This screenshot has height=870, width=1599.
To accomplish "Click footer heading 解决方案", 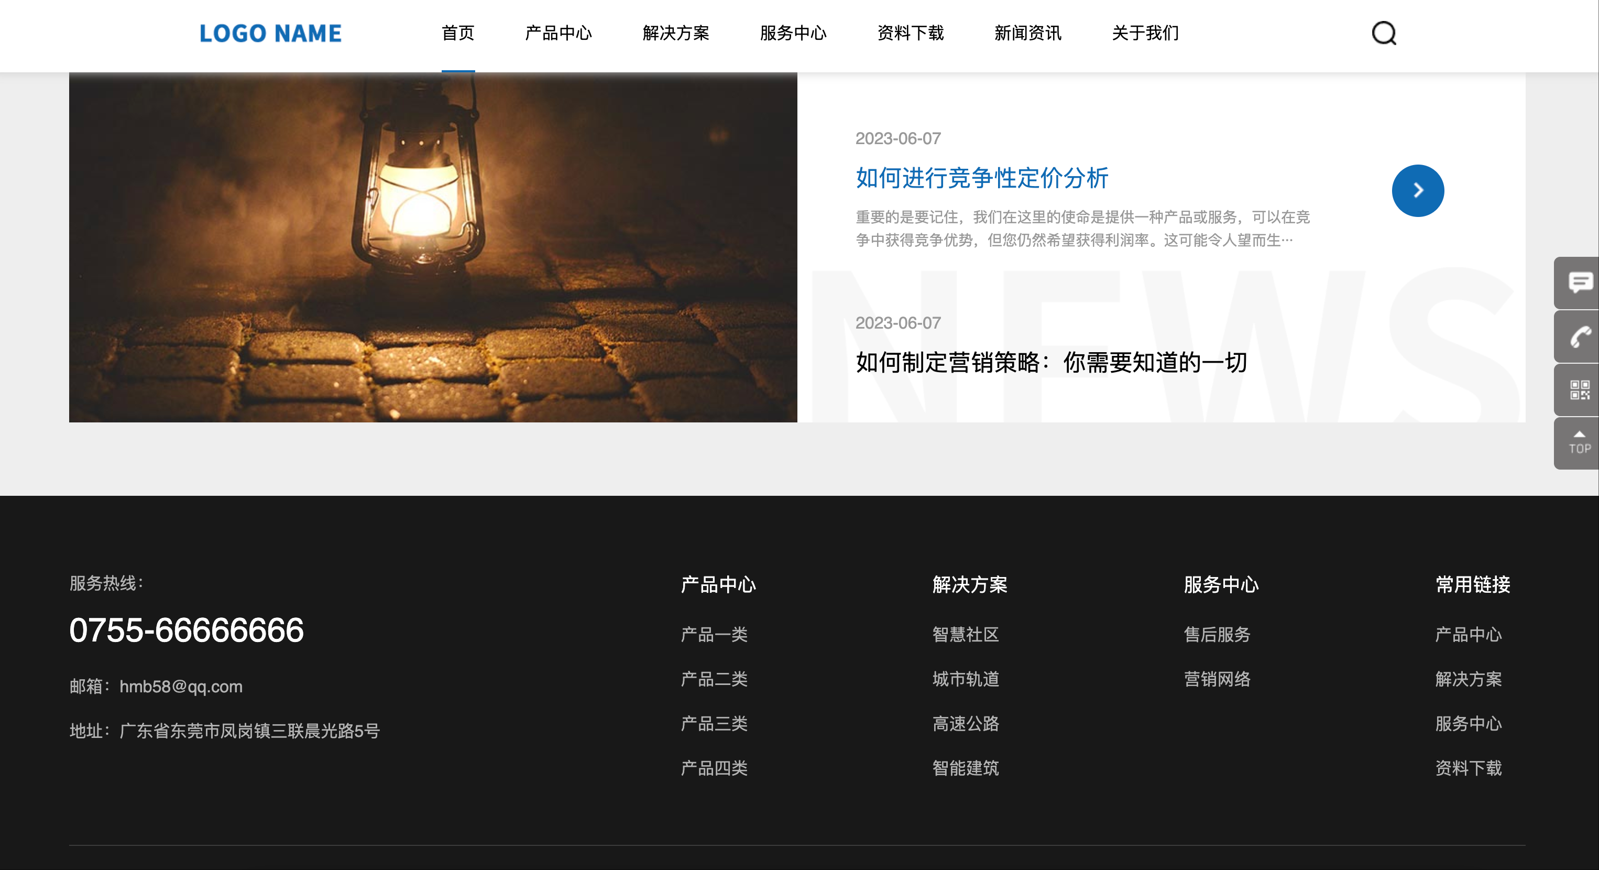I will (970, 584).
